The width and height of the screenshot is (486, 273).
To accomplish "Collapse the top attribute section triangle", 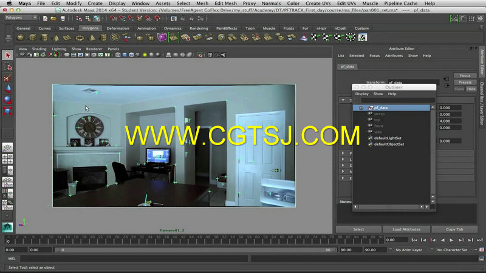I will point(343,100).
